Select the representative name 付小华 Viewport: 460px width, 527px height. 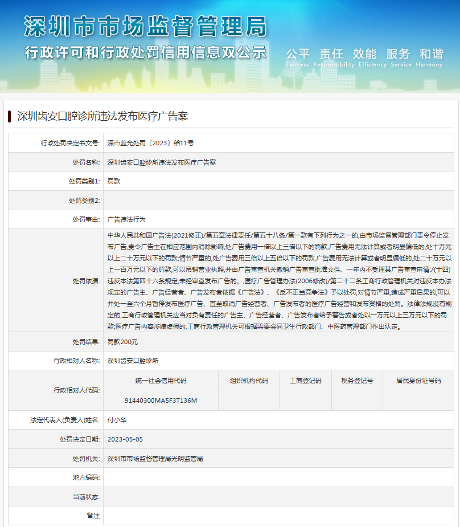click(117, 420)
